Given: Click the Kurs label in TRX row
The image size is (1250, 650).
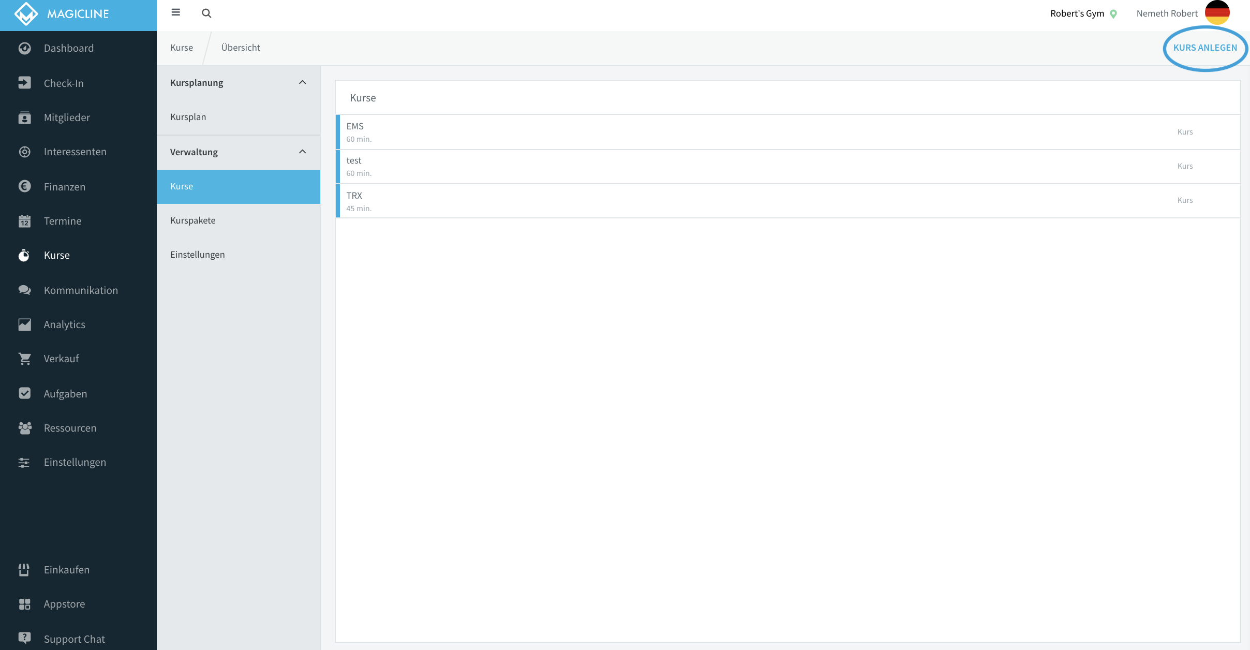Looking at the screenshot, I should click(x=1185, y=200).
